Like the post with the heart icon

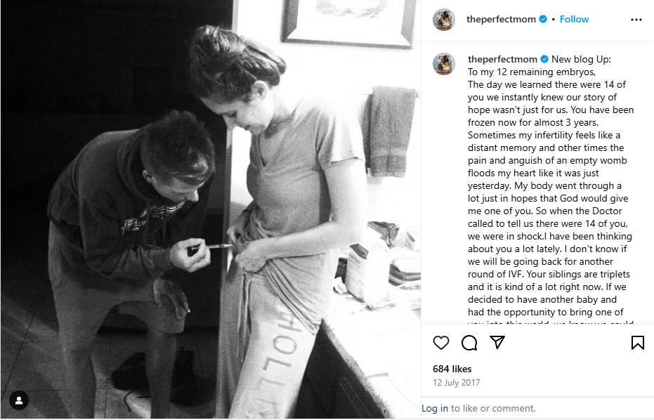[x=441, y=343]
